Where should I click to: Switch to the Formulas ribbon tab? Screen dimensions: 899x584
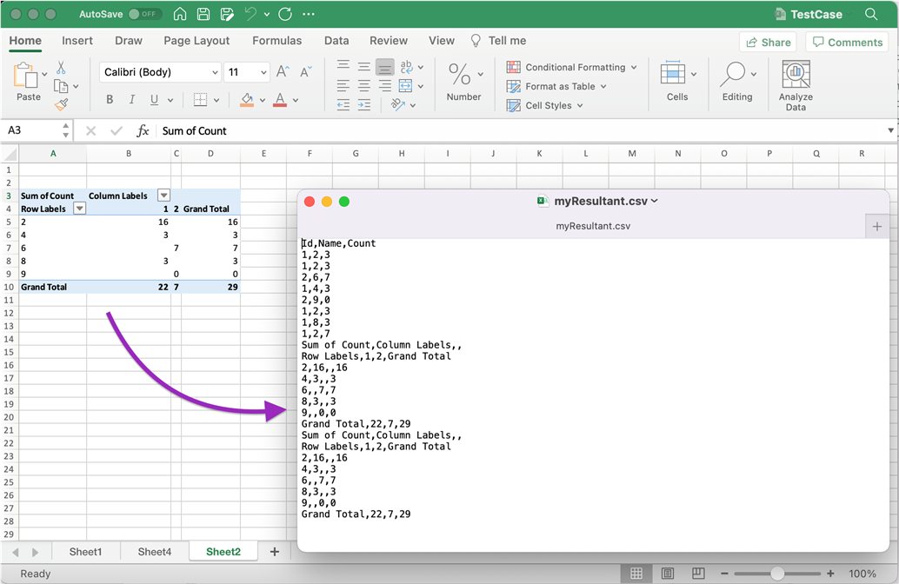pos(276,40)
